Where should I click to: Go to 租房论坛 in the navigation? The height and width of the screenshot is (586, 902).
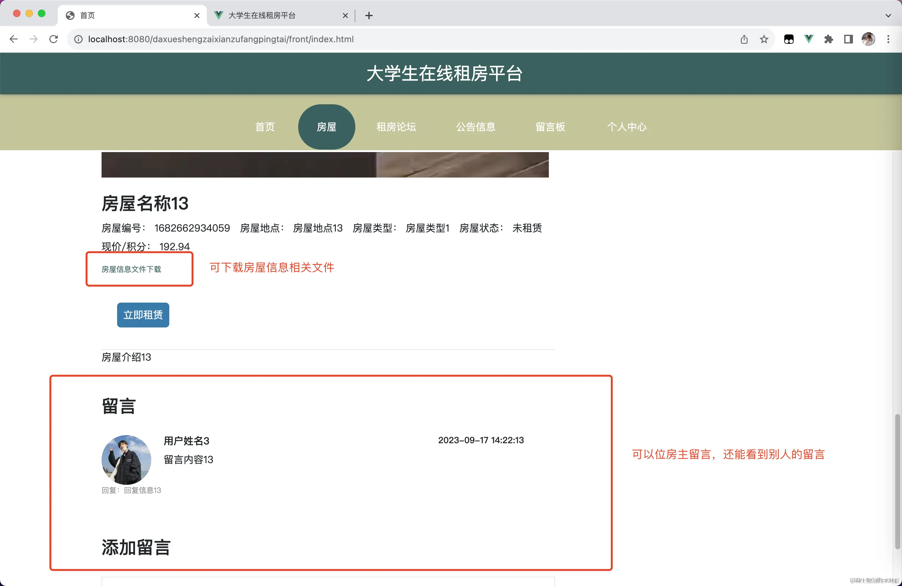(396, 127)
